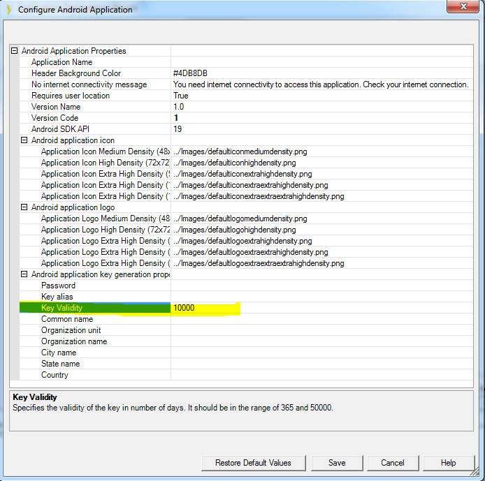Edit the Application Name value field
The width and height of the screenshot is (485, 481).
tap(321, 62)
